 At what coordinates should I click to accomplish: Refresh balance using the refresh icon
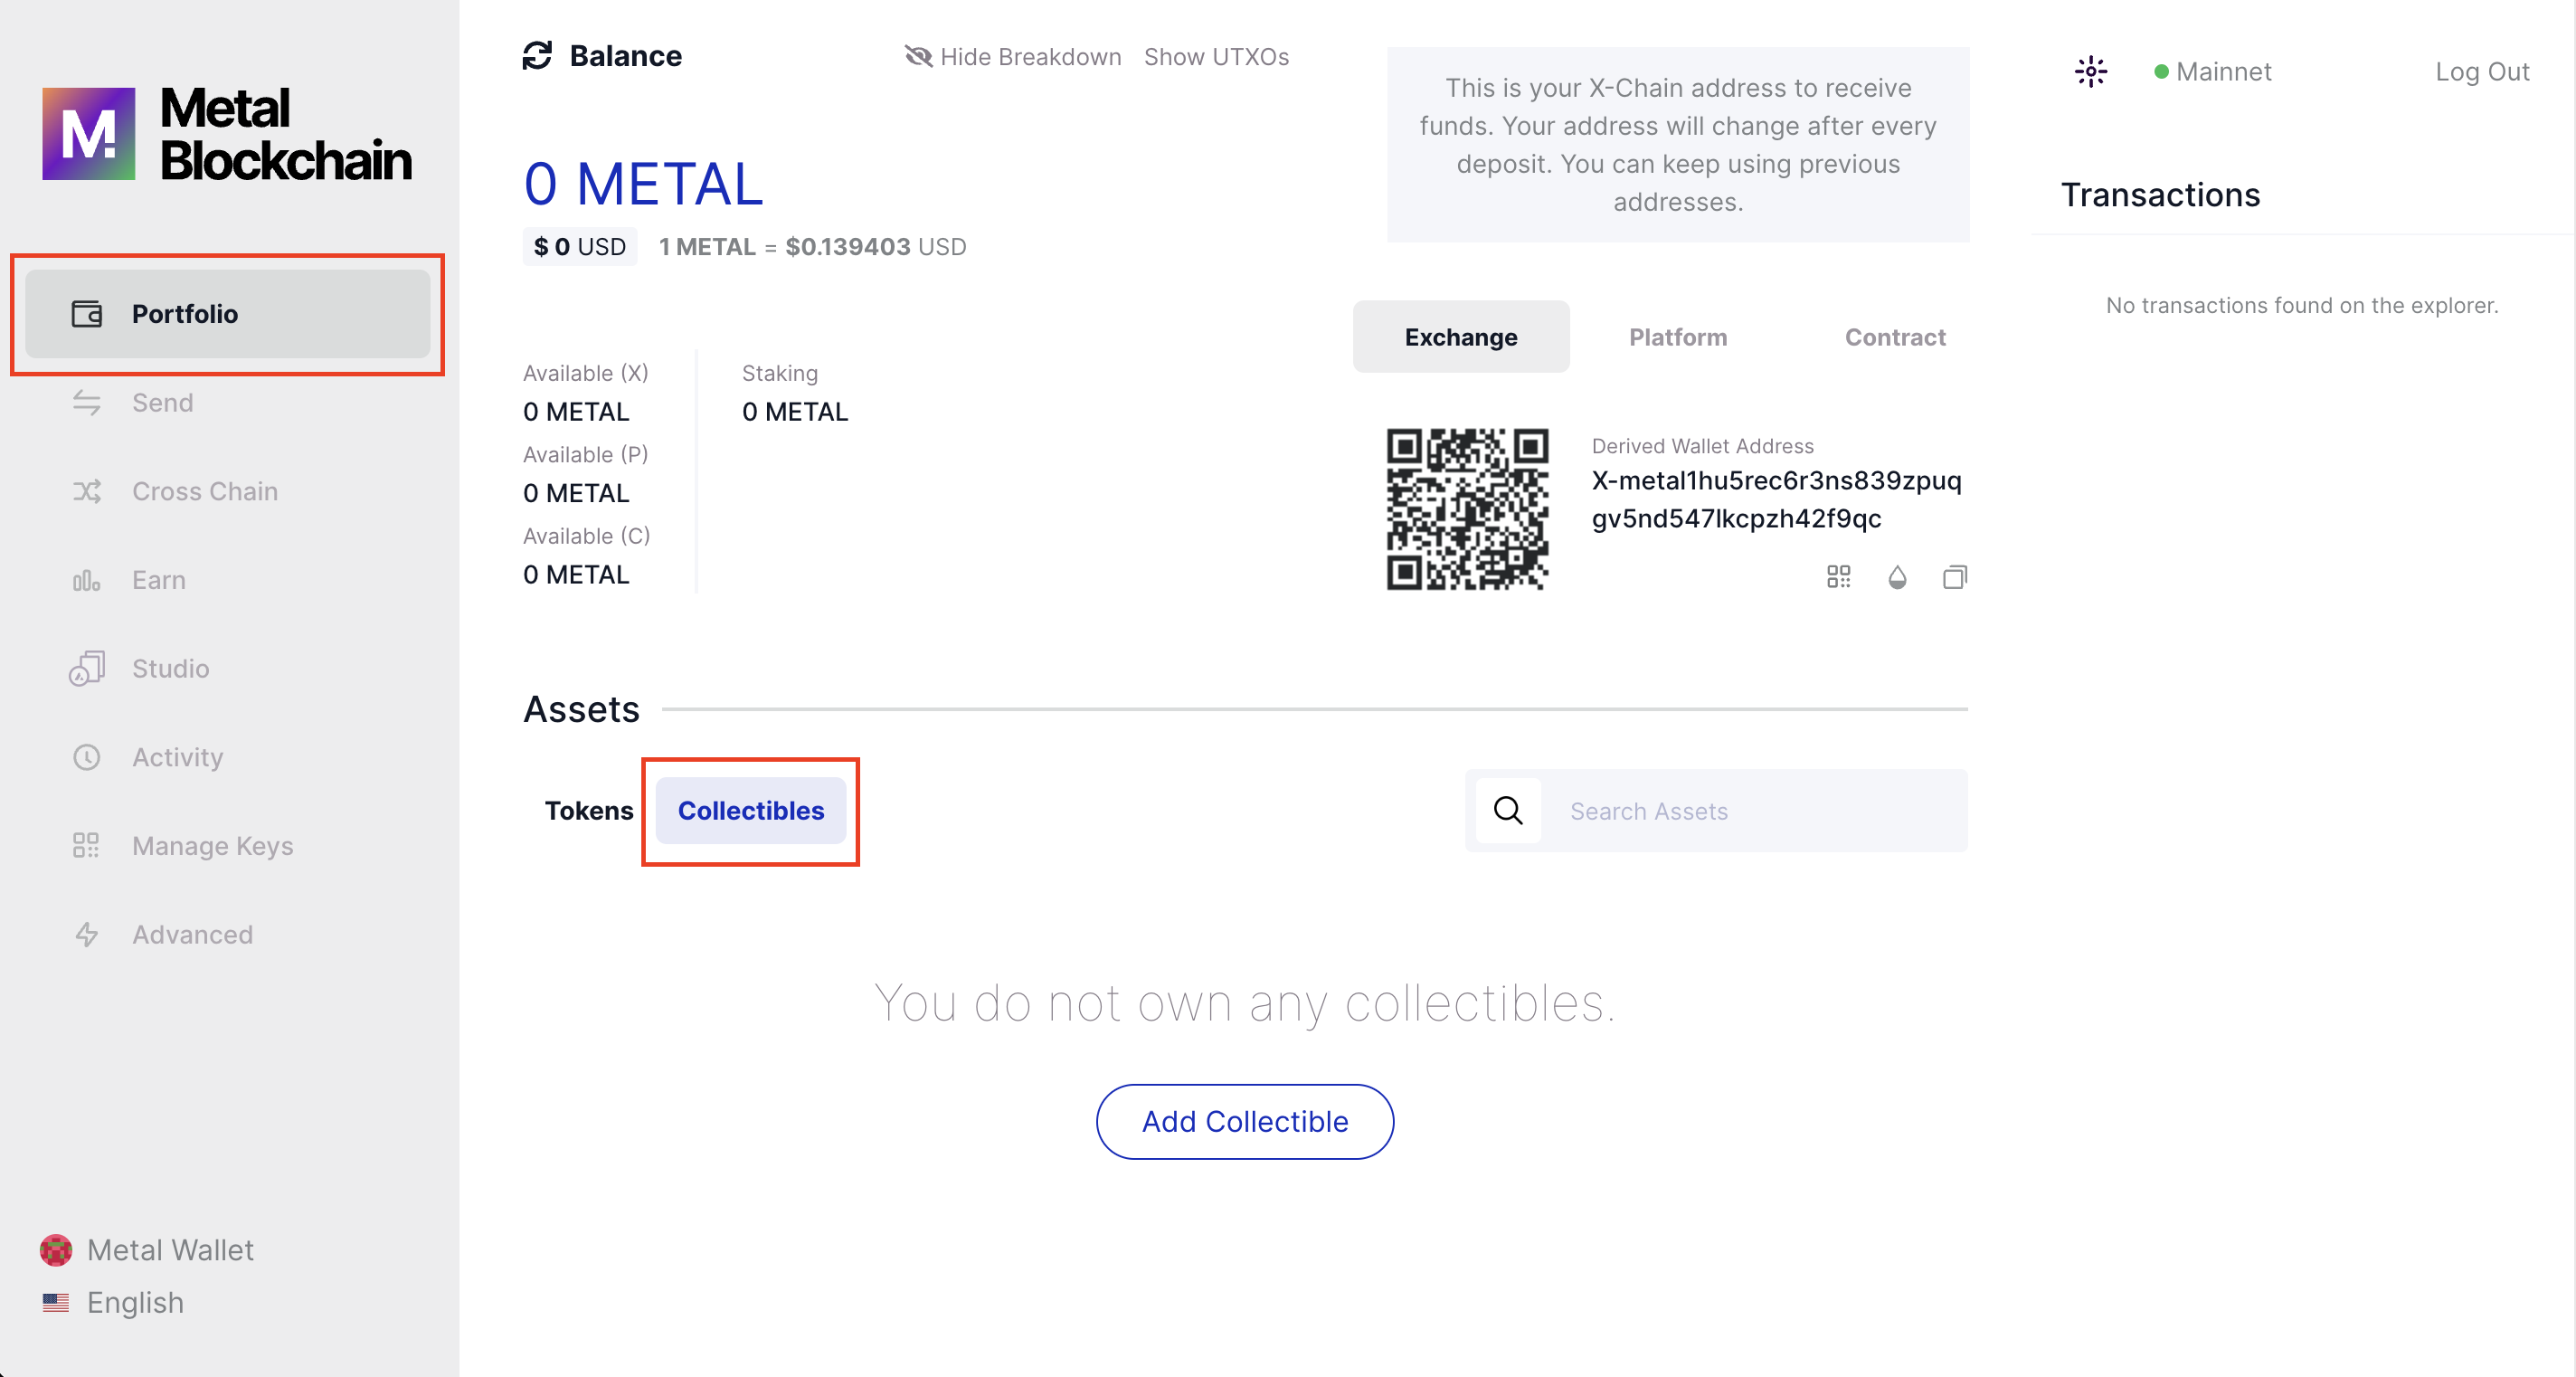click(x=537, y=56)
